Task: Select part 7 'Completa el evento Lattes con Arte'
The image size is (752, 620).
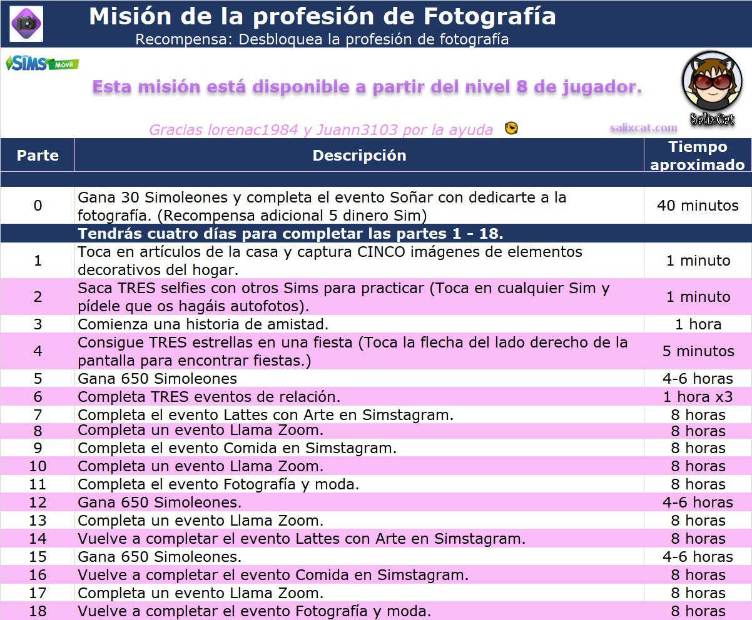Action: coord(265,415)
